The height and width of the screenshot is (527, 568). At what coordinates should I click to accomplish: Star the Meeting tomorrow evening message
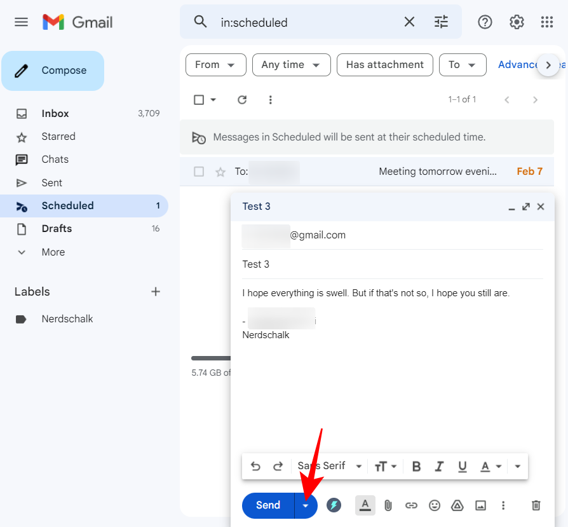pyautogui.click(x=220, y=172)
